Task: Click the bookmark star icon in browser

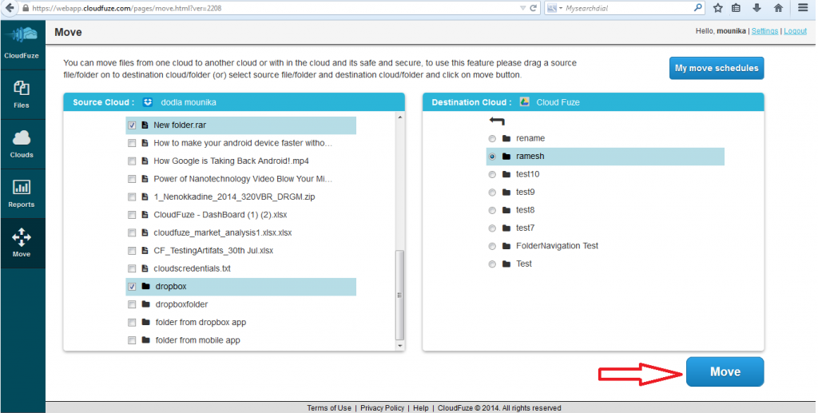Action: [x=718, y=8]
